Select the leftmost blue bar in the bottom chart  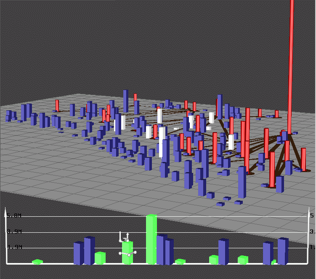click(79, 253)
